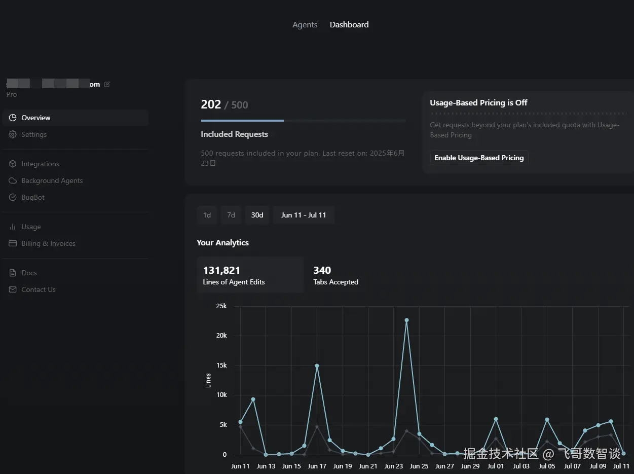
Task: Select the Lines of Agent Edits metric
Action: (x=250, y=275)
